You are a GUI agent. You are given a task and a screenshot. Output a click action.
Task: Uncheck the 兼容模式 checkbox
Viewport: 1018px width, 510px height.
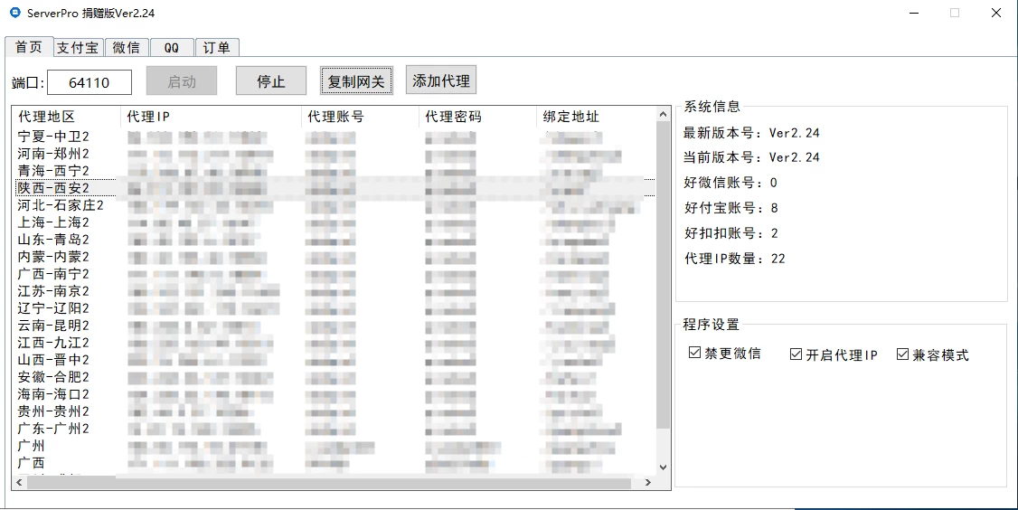tap(902, 354)
